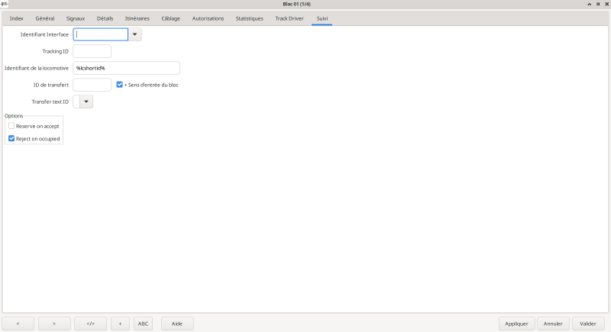
Task: Uncheck the Reject on occupied option
Action: [x=11, y=139]
